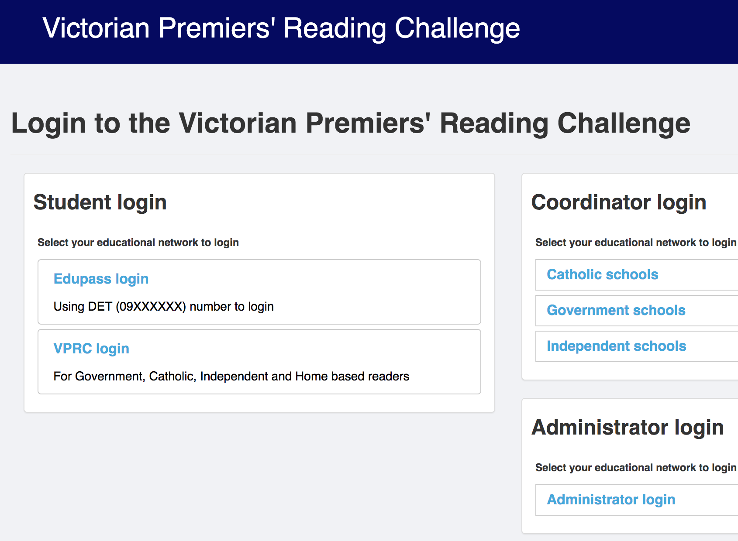The image size is (738, 541).
Task: Click the Student login heading
Action: click(x=100, y=202)
